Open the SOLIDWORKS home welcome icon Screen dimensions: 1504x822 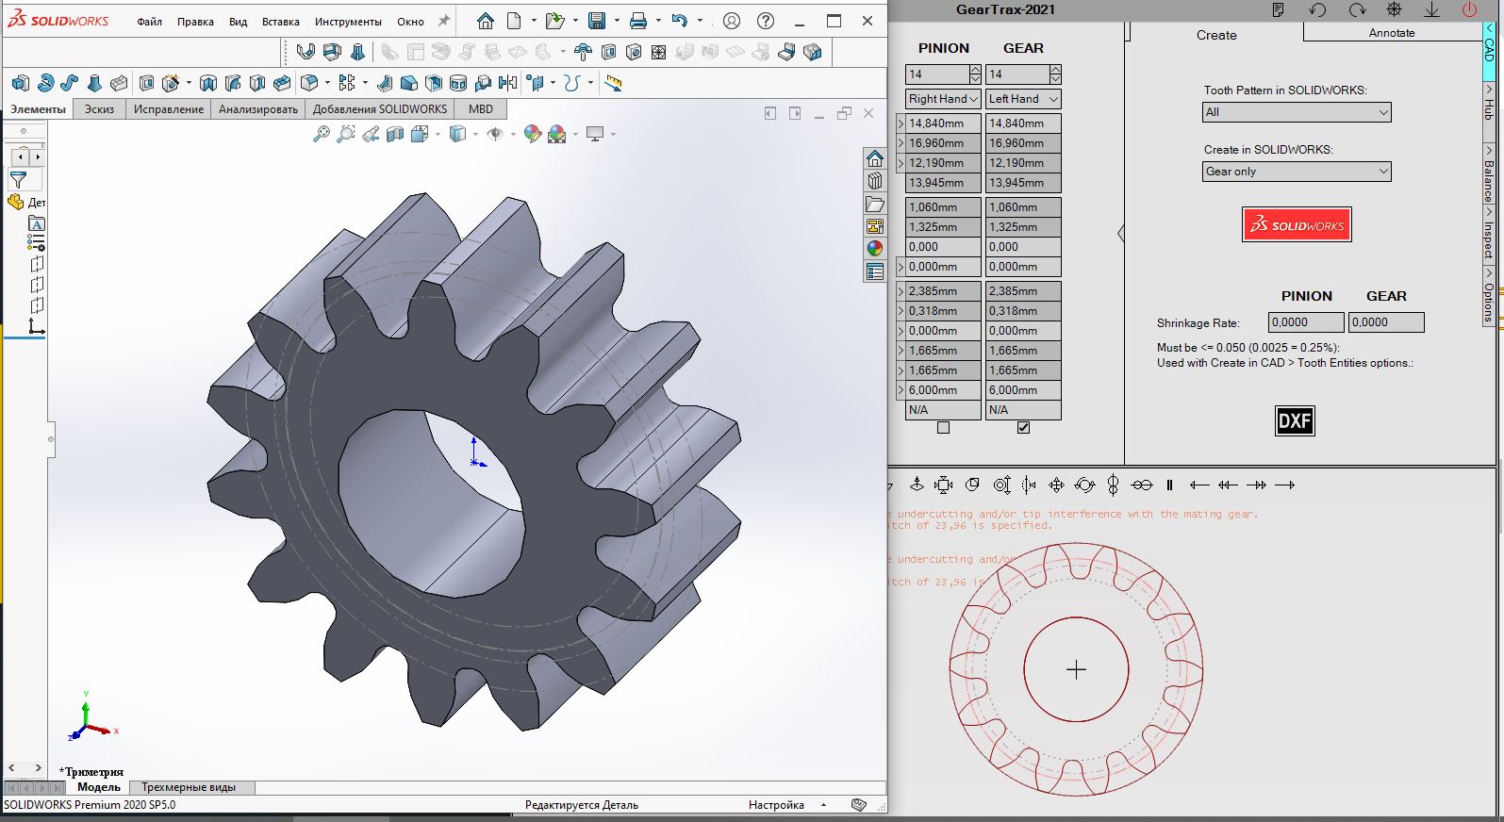point(485,21)
